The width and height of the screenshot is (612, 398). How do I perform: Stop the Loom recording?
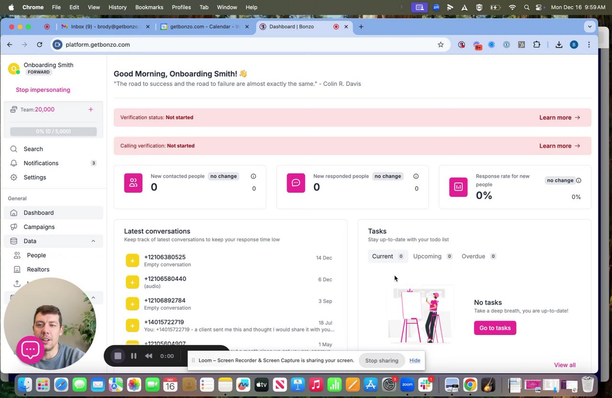coord(118,356)
